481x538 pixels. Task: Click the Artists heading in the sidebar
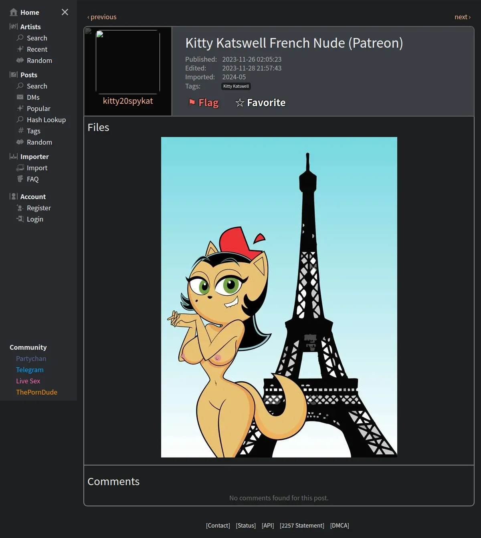pyautogui.click(x=30, y=27)
